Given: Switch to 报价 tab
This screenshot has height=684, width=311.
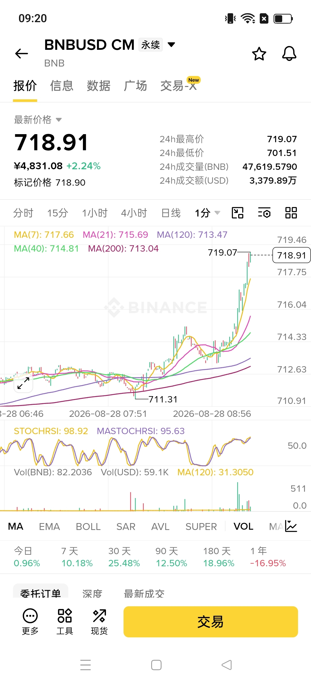Looking at the screenshot, I should click(x=25, y=86).
